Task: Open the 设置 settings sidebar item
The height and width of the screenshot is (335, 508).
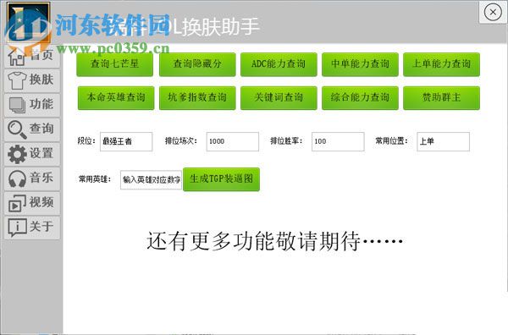Action: tap(32, 154)
